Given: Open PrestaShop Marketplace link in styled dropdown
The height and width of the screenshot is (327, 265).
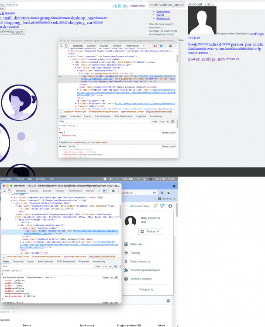Looking at the screenshot, I should [x=143, y=270].
